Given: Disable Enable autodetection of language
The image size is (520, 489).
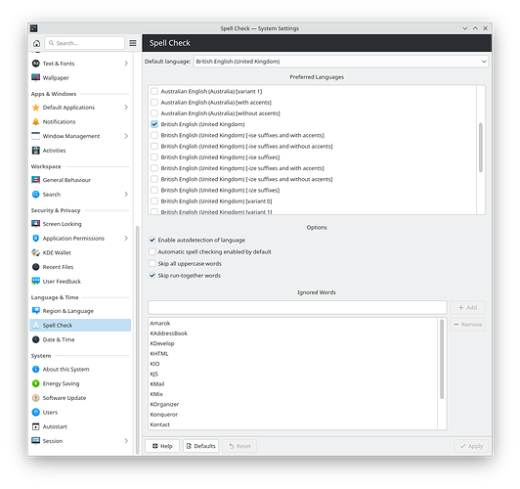Looking at the screenshot, I should (x=152, y=240).
